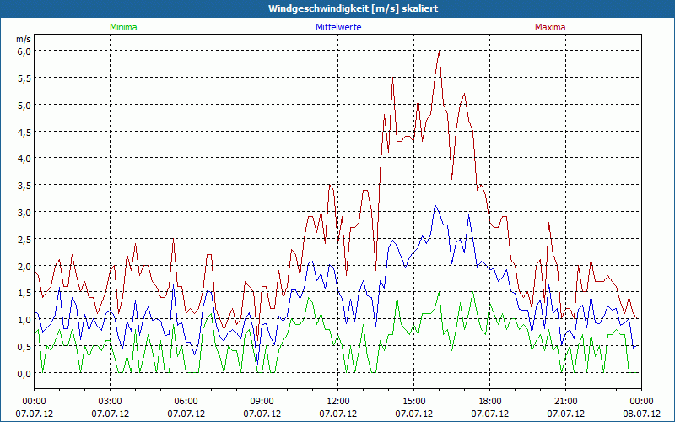Click the 06:00 time axis label
The height and width of the screenshot is (422, 675).
(x=186, y=402)
